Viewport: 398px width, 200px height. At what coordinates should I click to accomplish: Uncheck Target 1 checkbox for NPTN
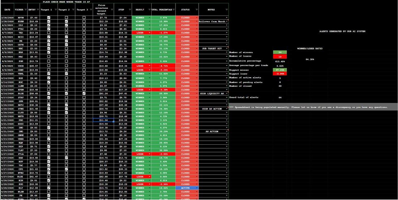tap(48, 17)
